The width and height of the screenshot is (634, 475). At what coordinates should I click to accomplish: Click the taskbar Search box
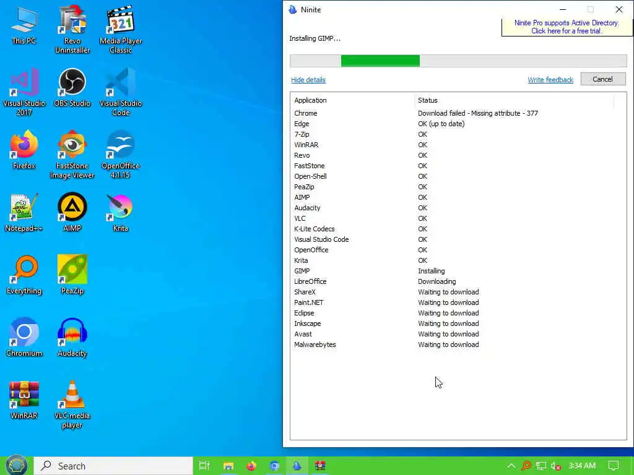point(113,466)
